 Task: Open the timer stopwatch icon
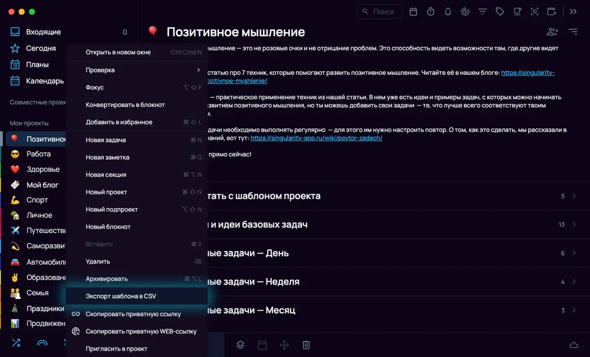(x=430, y=12)
